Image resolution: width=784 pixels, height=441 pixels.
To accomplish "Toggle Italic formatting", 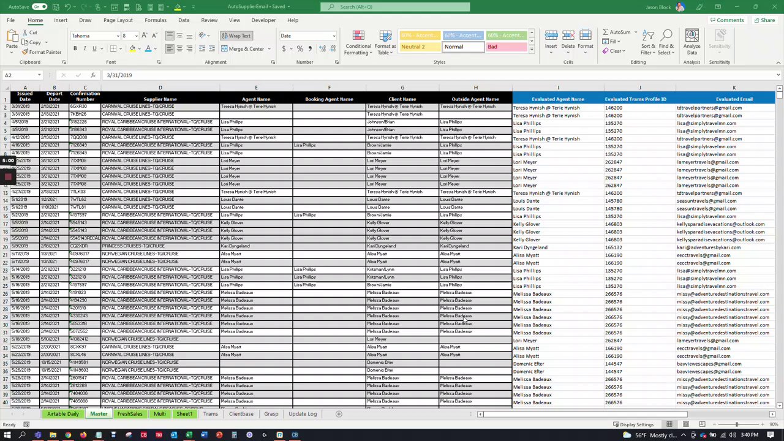I will click(x=85, y=48).
